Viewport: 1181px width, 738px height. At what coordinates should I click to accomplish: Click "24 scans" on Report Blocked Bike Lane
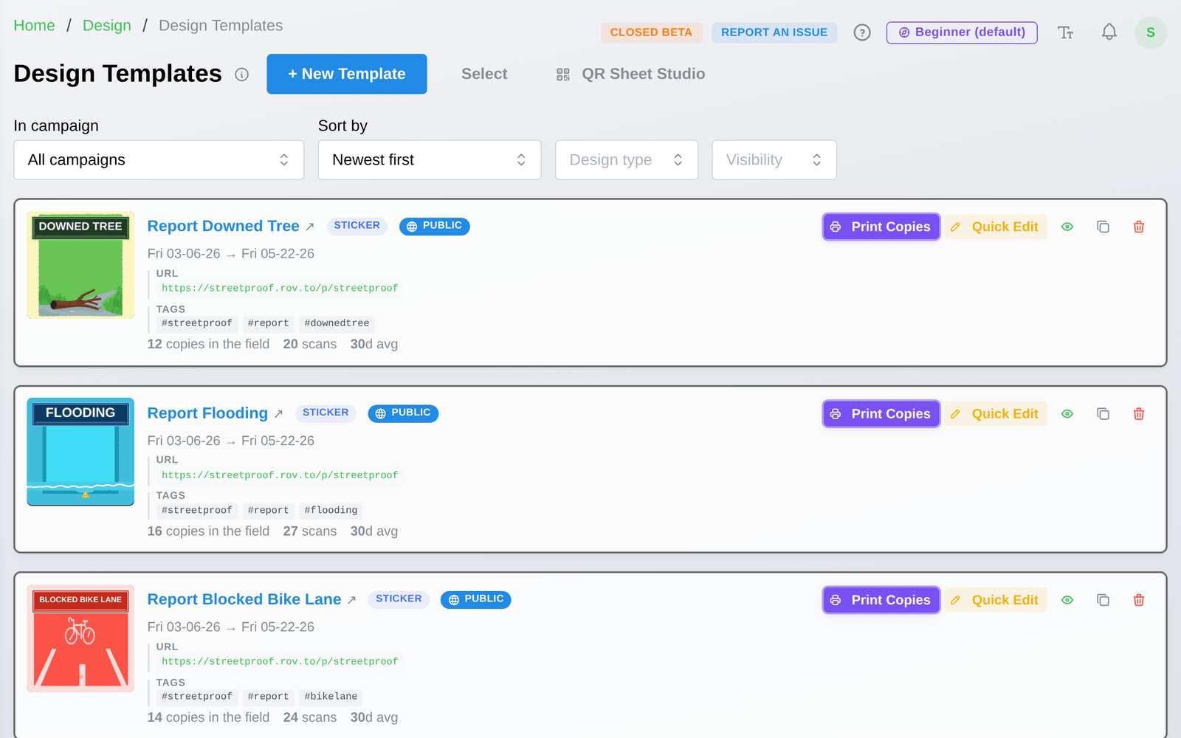(x=310, y=717)
